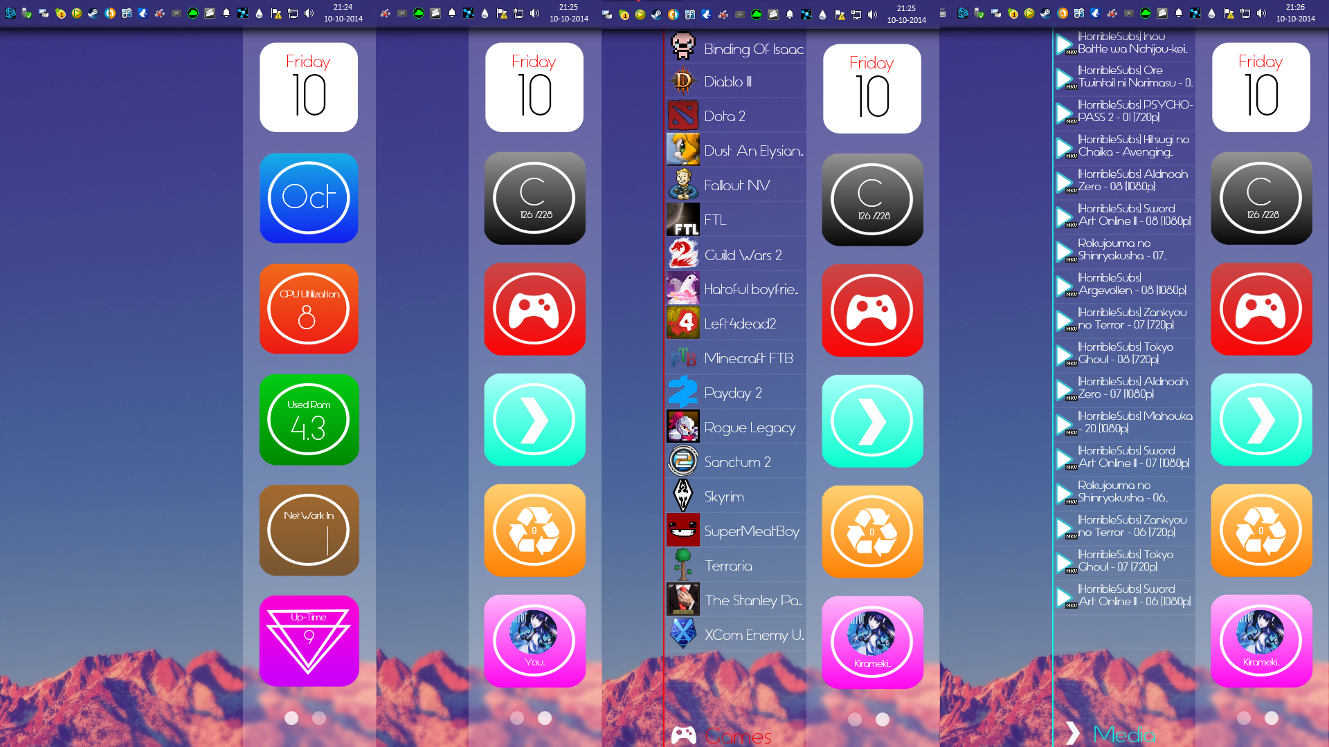
Task: Click the taskbar clock showing 21:26
Action: pyautogui.click(x=1295, y=13)
